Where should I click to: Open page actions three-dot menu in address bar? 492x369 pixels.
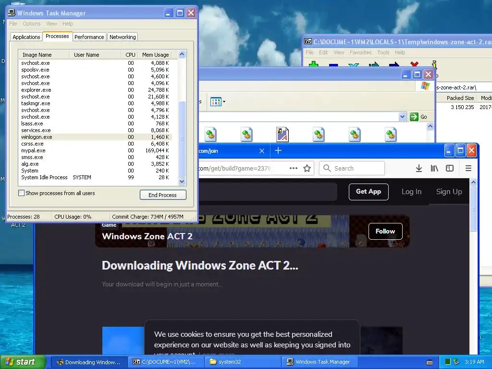click(x=294, y=168)
